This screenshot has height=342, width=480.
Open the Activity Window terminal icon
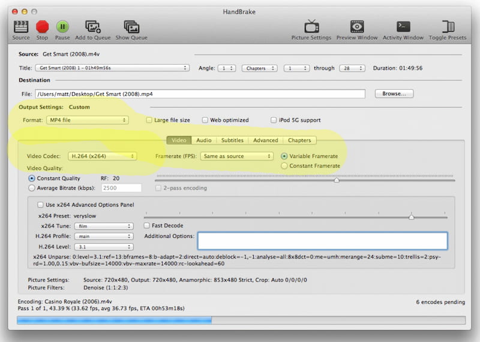coord(403,26)
